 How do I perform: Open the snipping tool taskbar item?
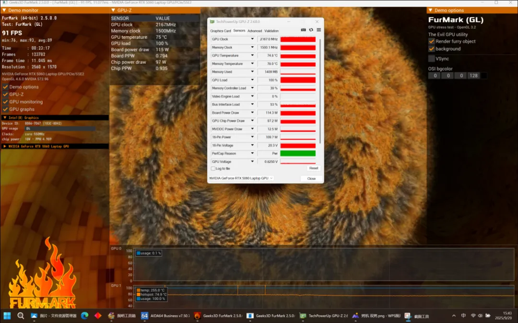417,315
